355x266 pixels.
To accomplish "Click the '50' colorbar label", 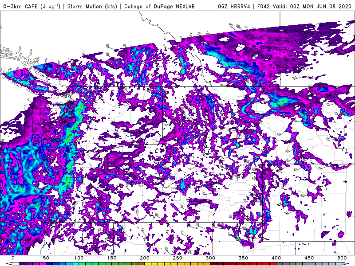I will pyautogui.click(x=46, y=258).
